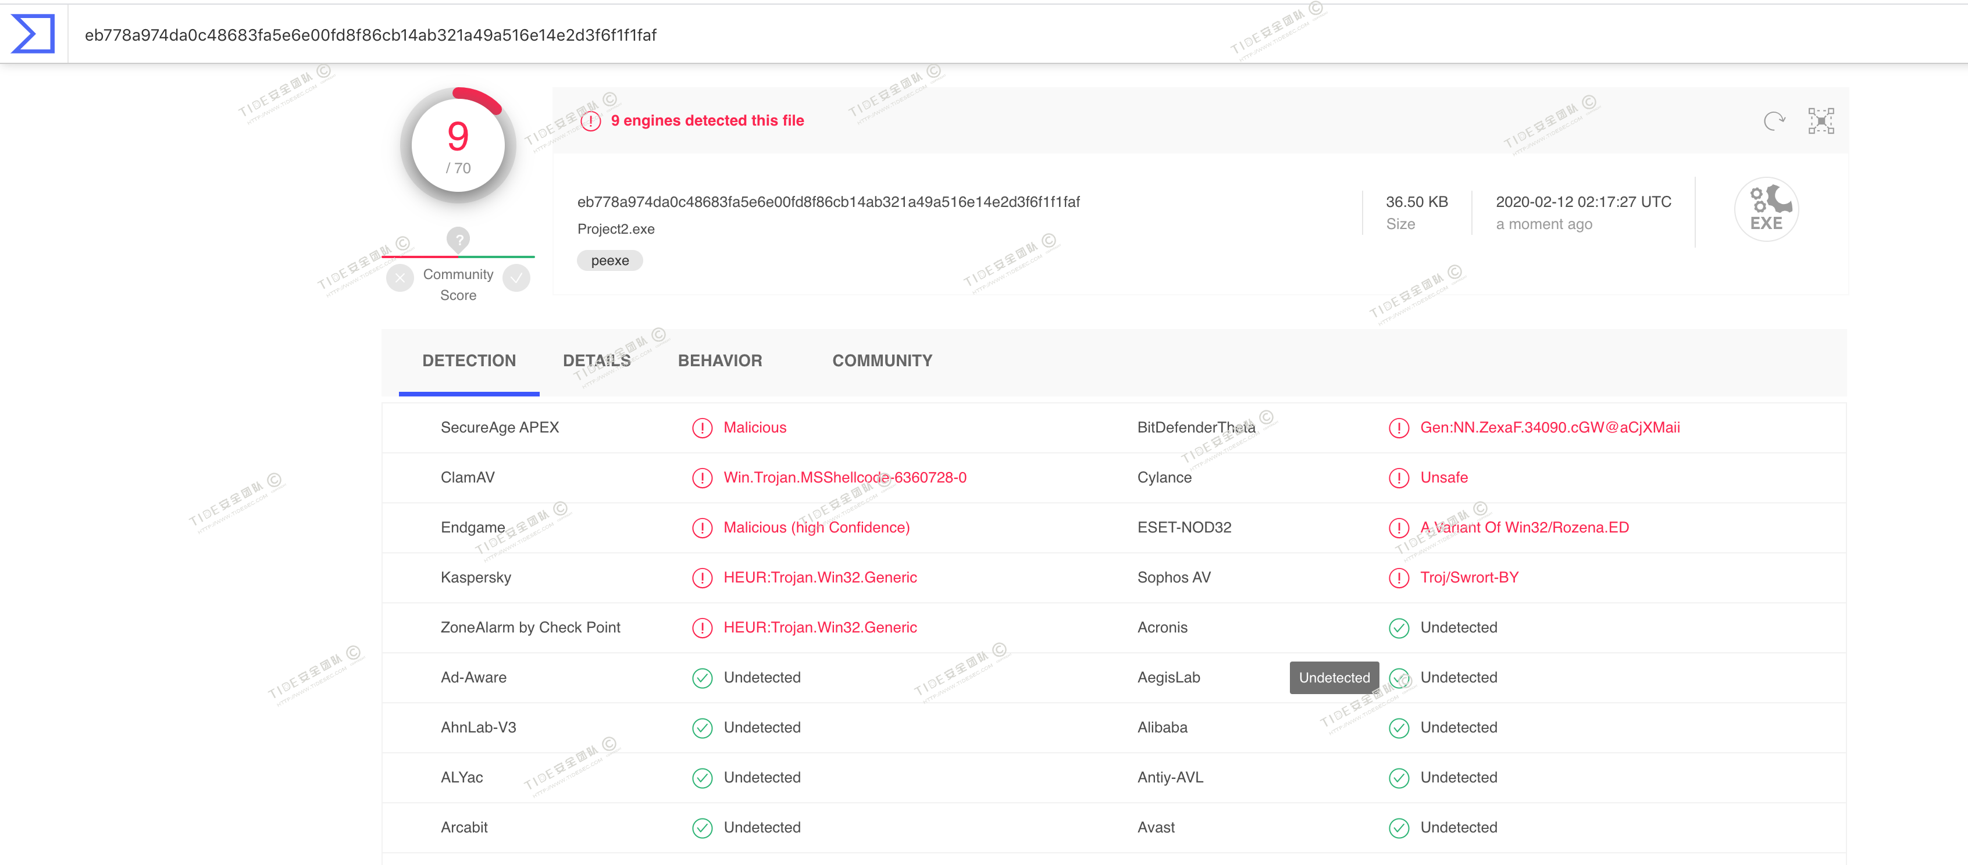The width and height of the screenshot is (1968, 865).
Task: Open the similar files graph icon
Action: coord(1820,121)
